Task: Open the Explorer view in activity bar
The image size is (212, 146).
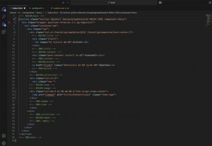Action: (x=4, y=9)
